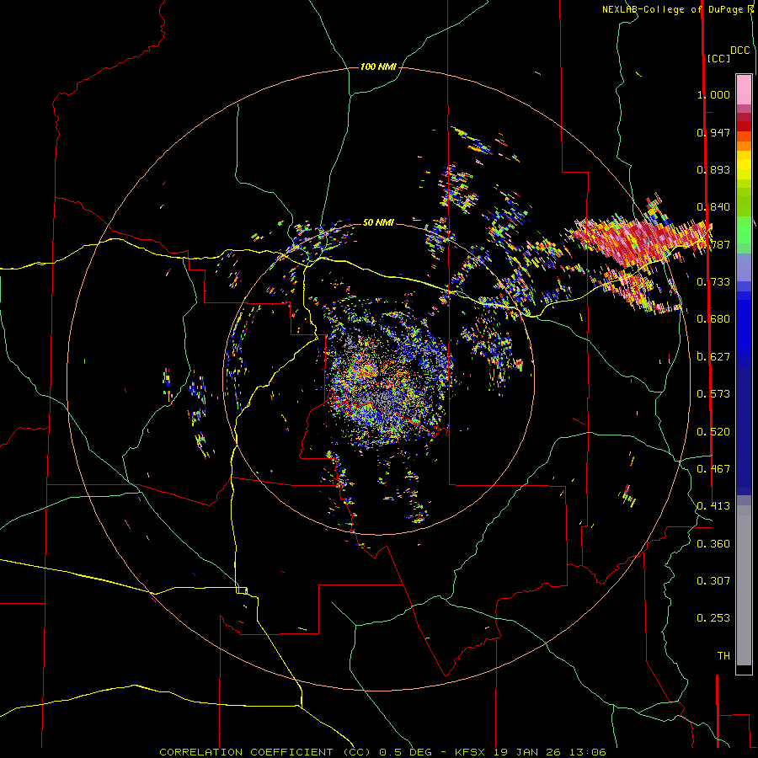Screen dimensions: 758x758
Task: Pick the orange swatch in the color bar
Action: 744,146
